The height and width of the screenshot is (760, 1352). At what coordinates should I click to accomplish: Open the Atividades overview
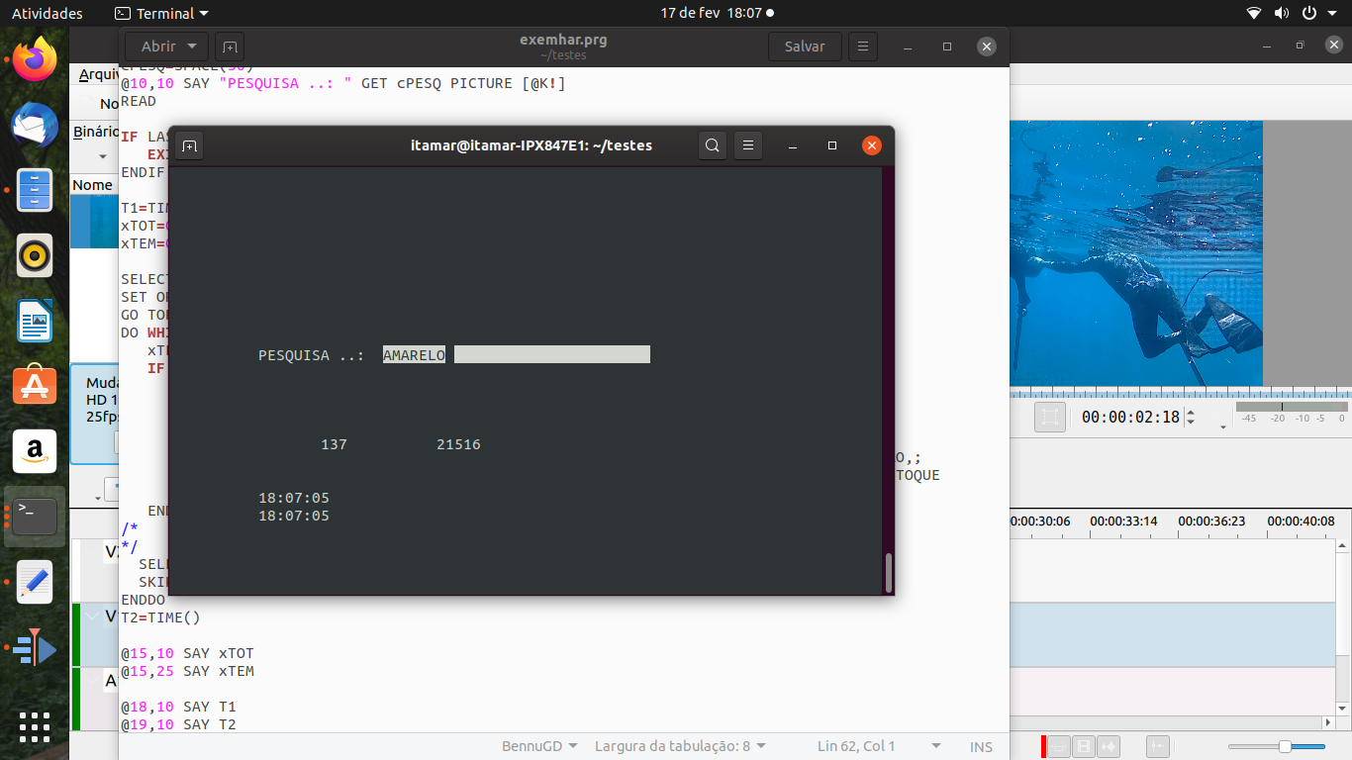pos(48,14)
